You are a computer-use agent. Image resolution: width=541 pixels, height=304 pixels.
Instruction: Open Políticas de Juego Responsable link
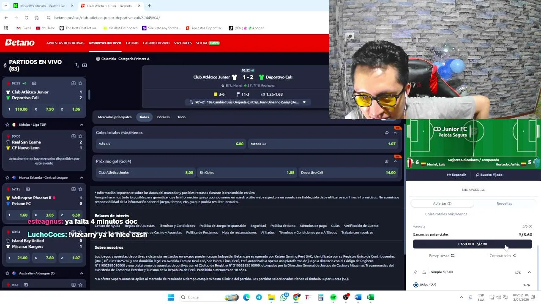coord(222,226)
